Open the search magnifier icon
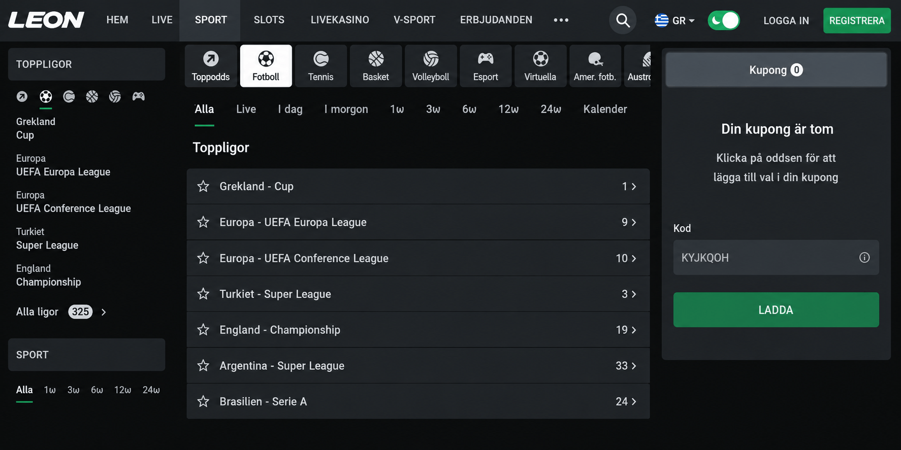The width and height of the screenshot is (901, 450). point(623,20)
